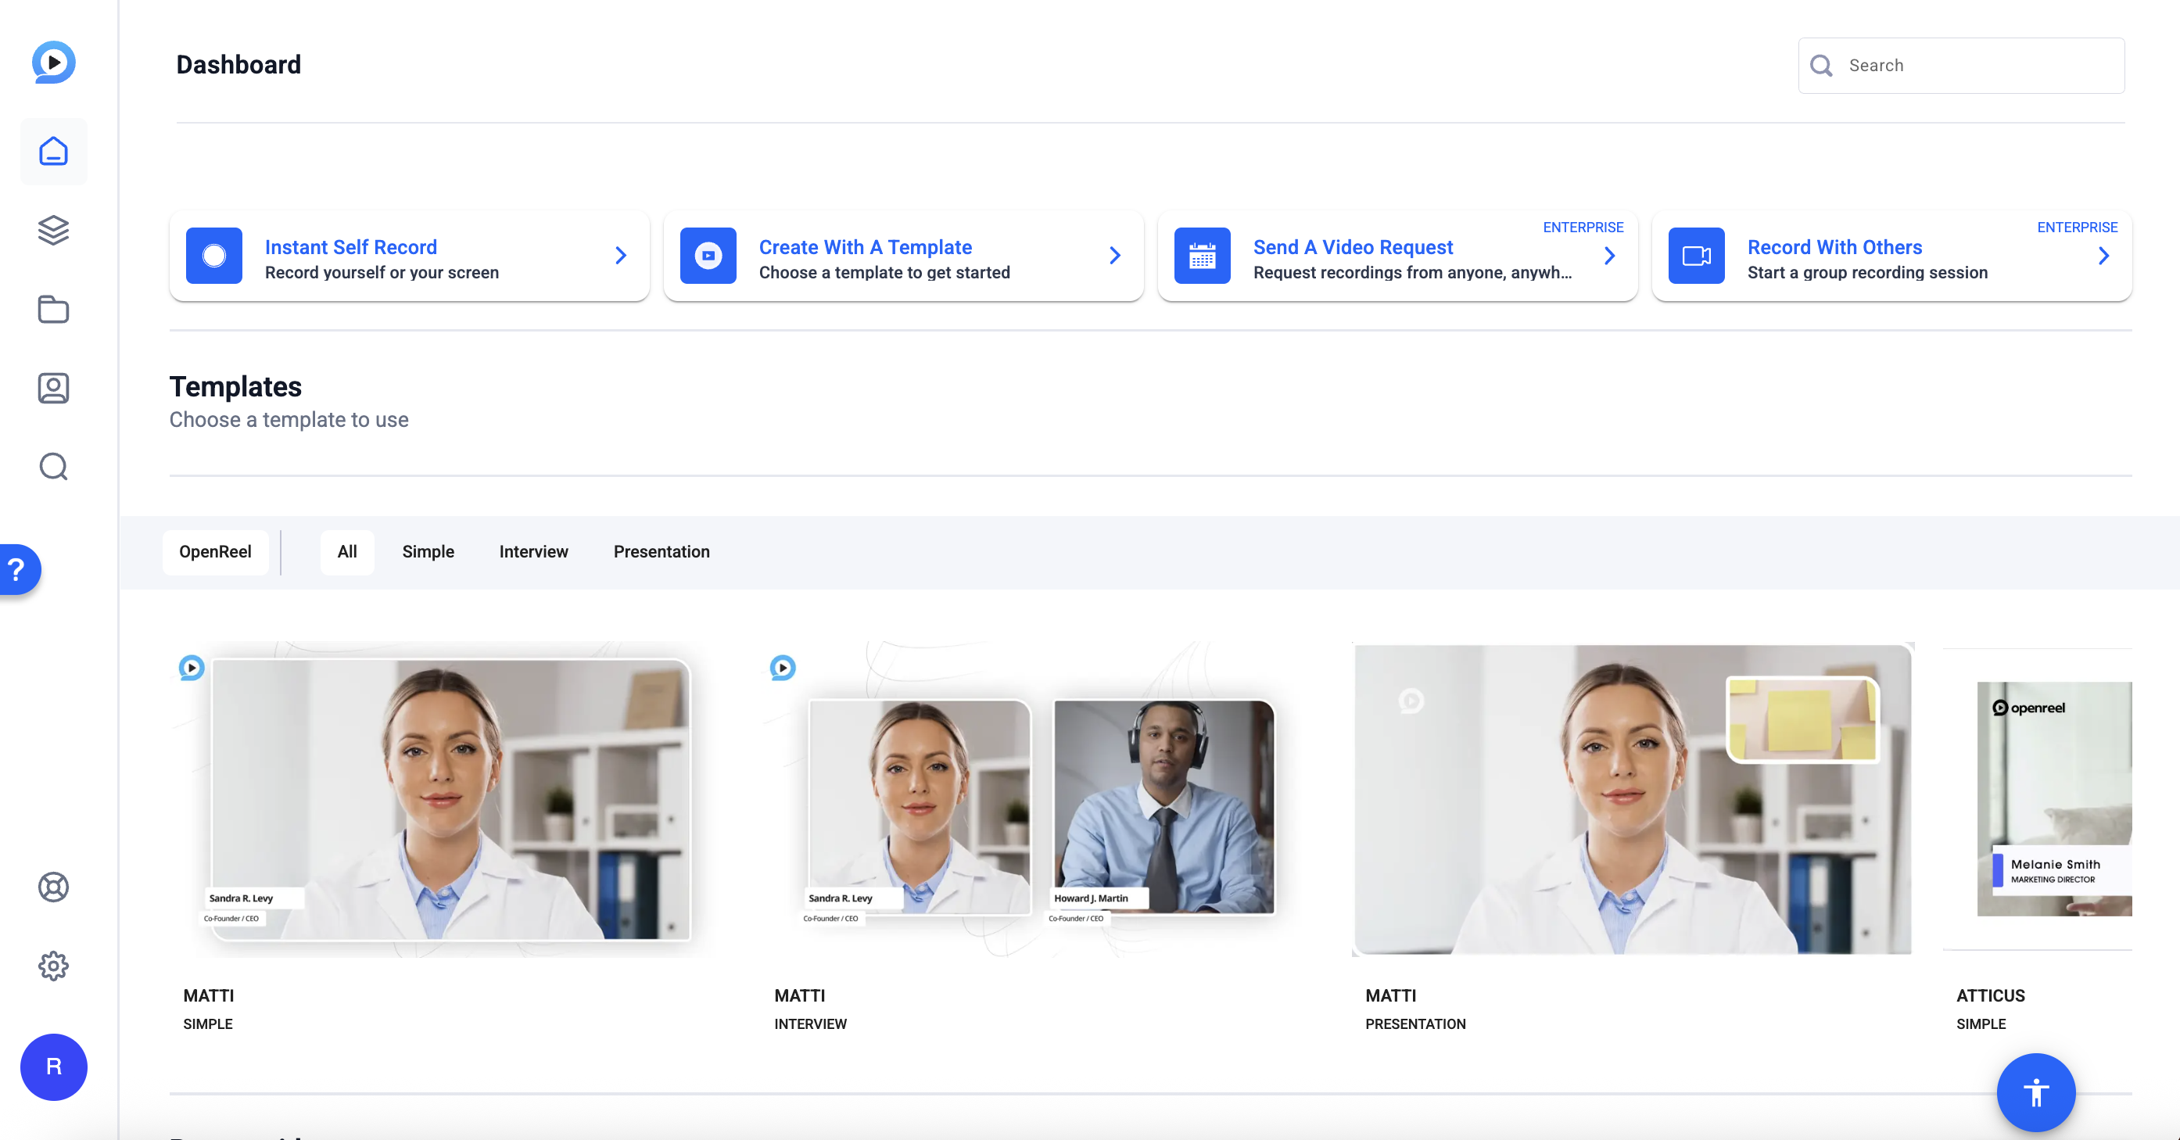Switch to the Simple templates tab

tap(428, 552)
